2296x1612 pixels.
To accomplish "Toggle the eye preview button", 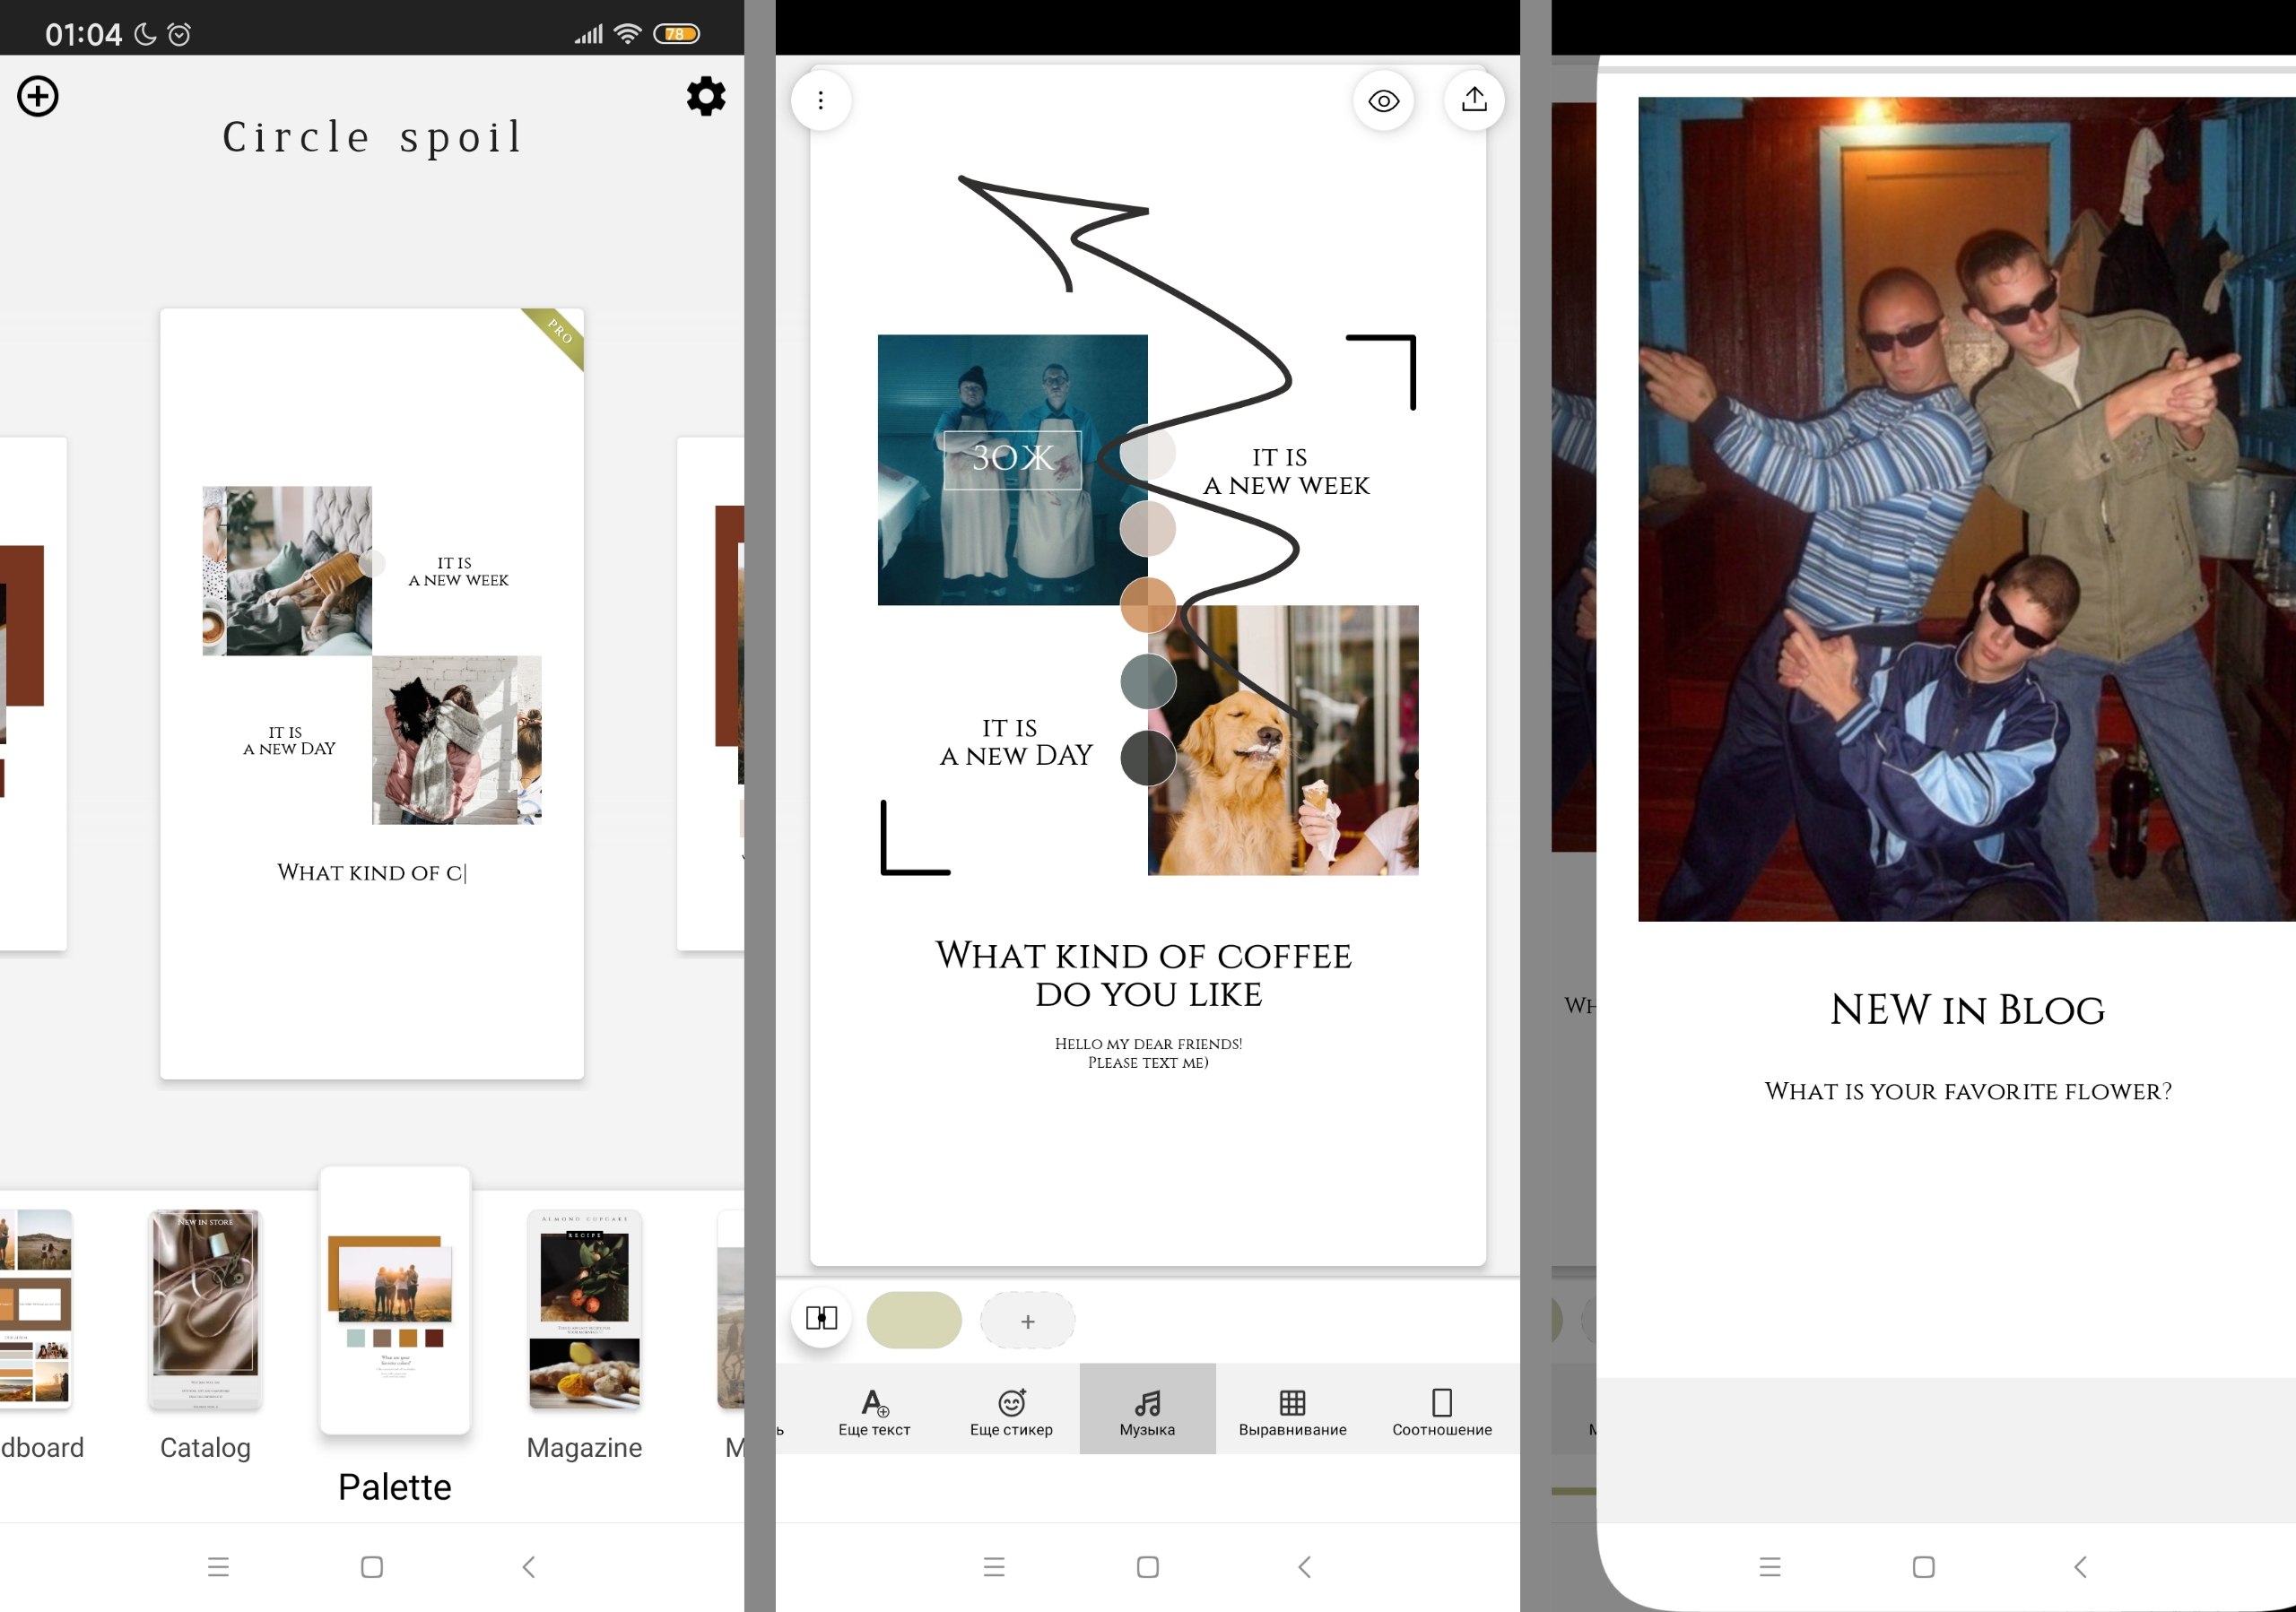I will point(1383,101).
